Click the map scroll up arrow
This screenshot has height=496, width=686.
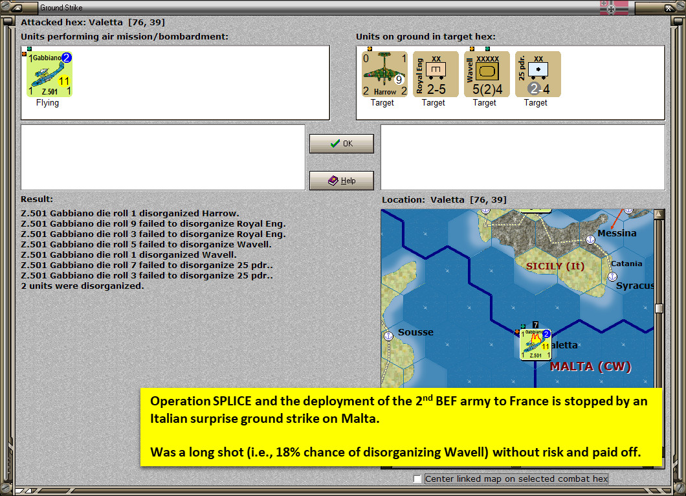[x=659, y=214]
